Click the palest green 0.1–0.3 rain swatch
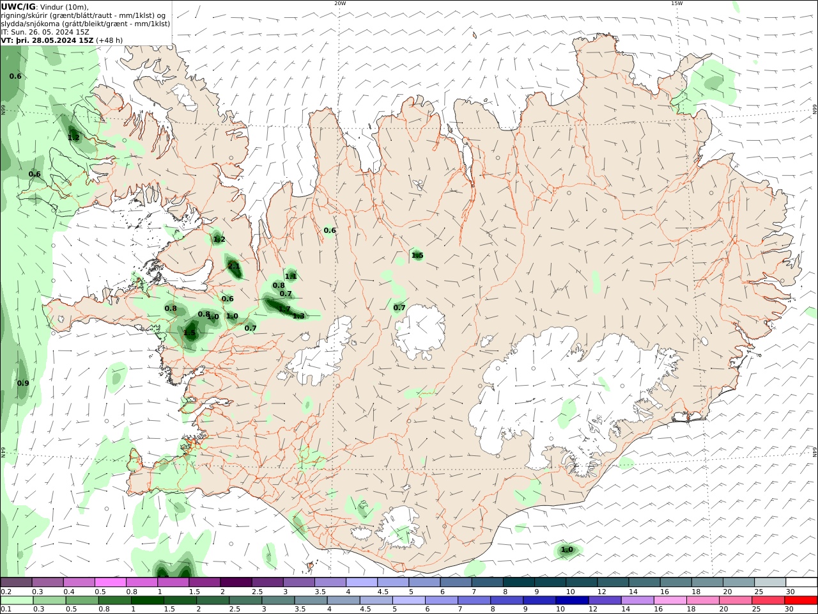This screenshot has width=818, height=614. point(17,601)
